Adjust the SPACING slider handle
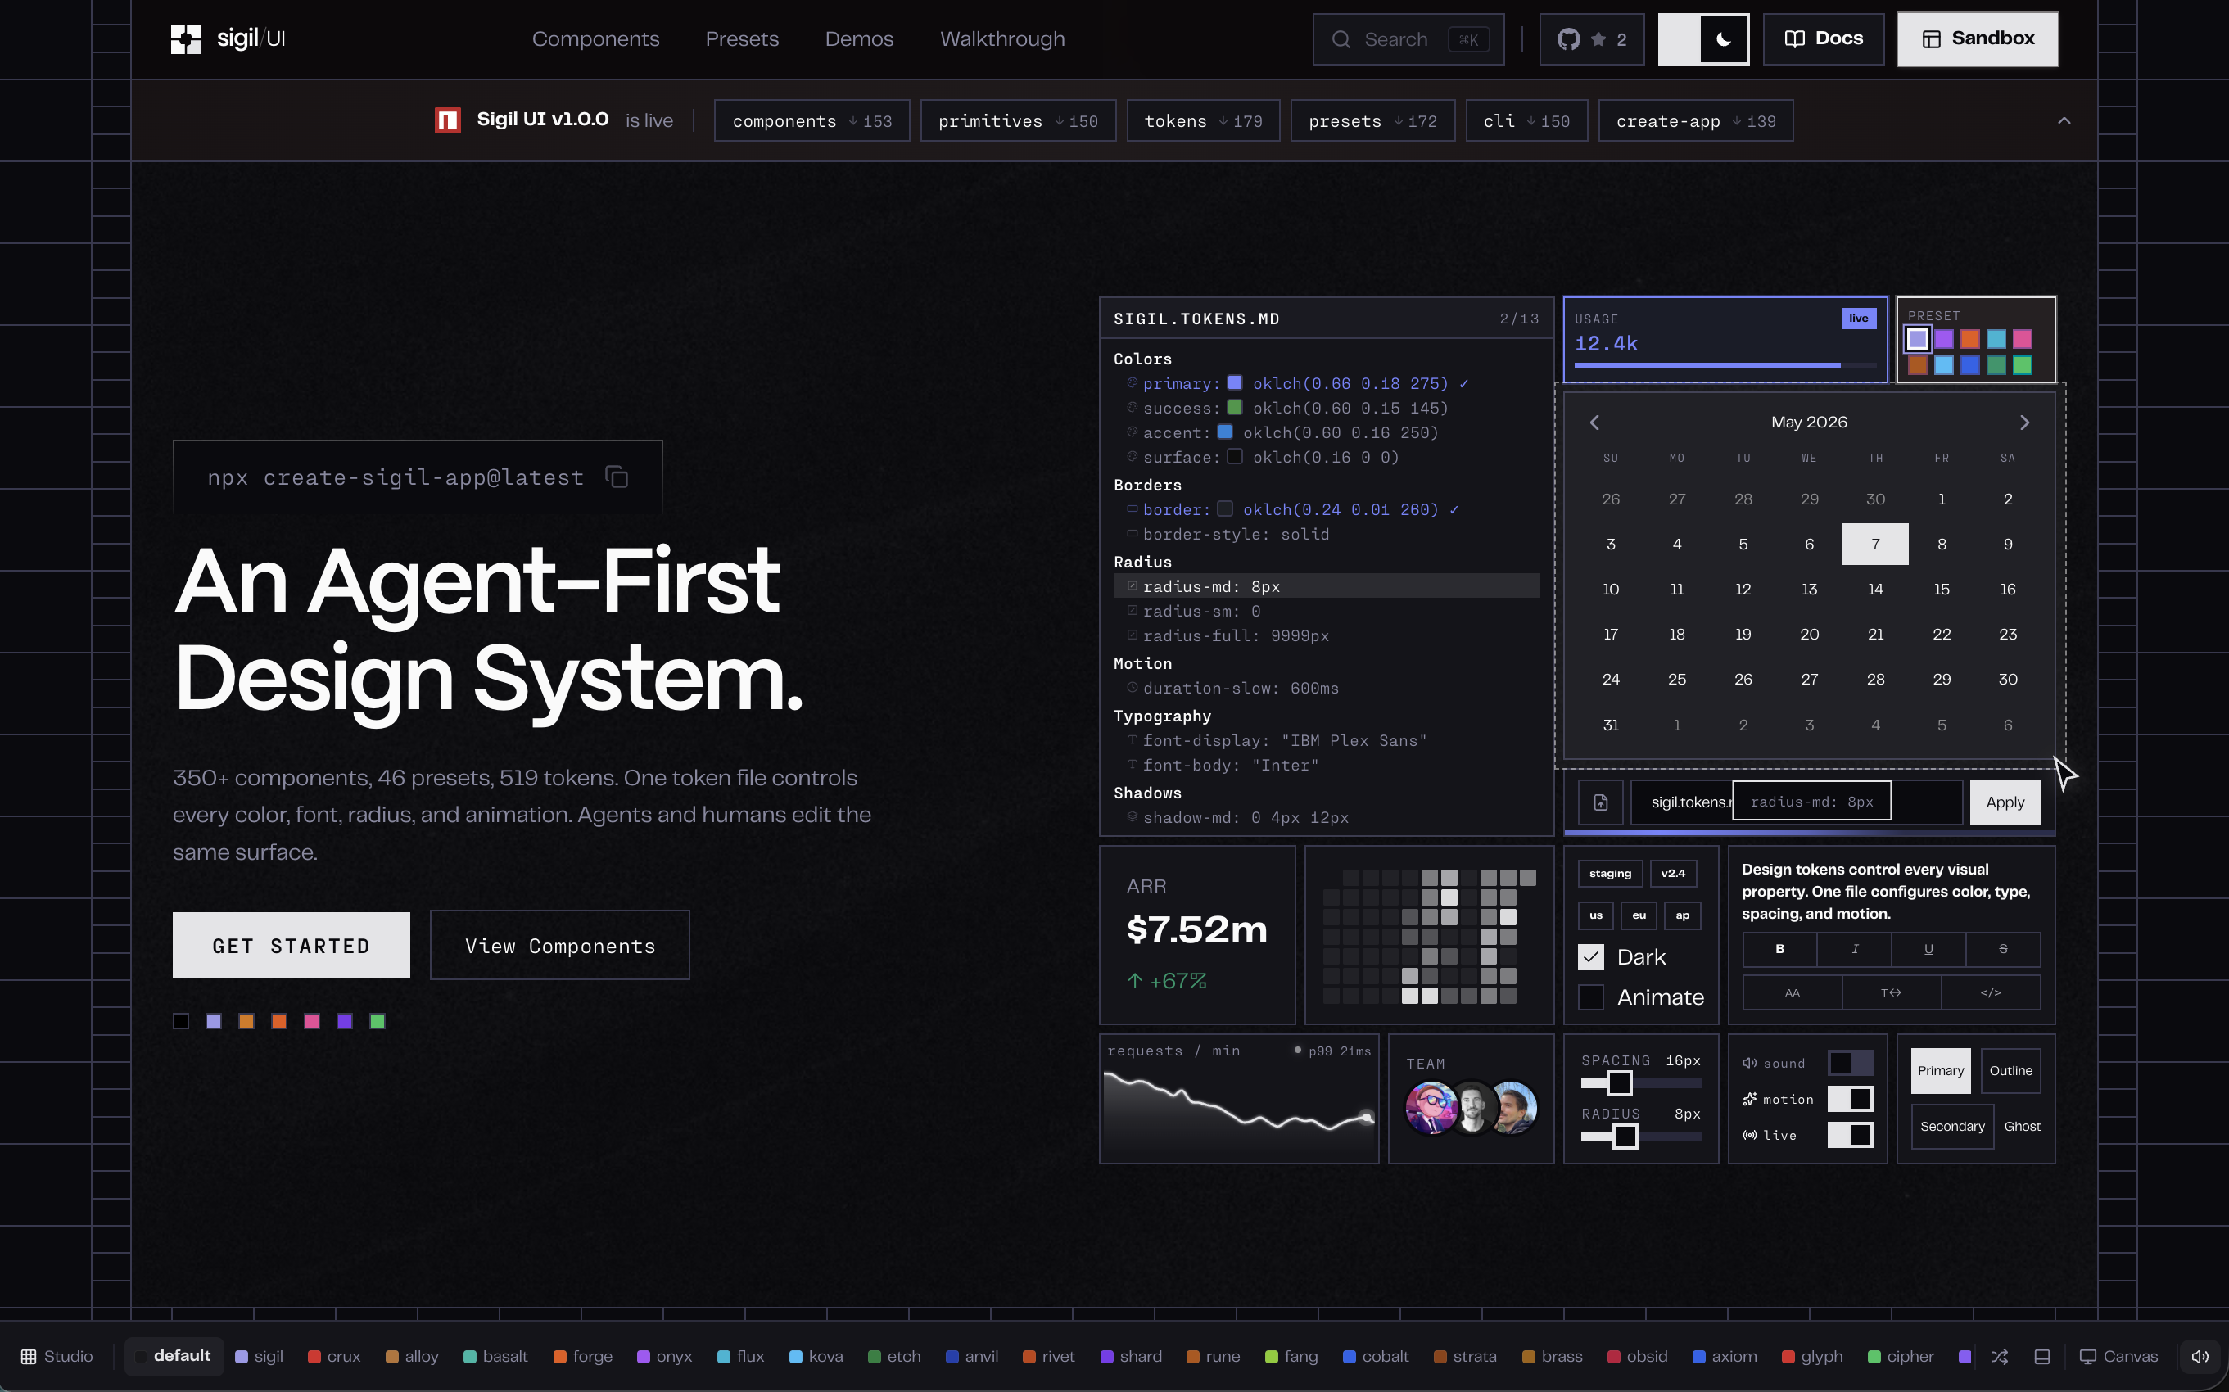This screenshot has width=2229, height=1392. point(1619,1083)
